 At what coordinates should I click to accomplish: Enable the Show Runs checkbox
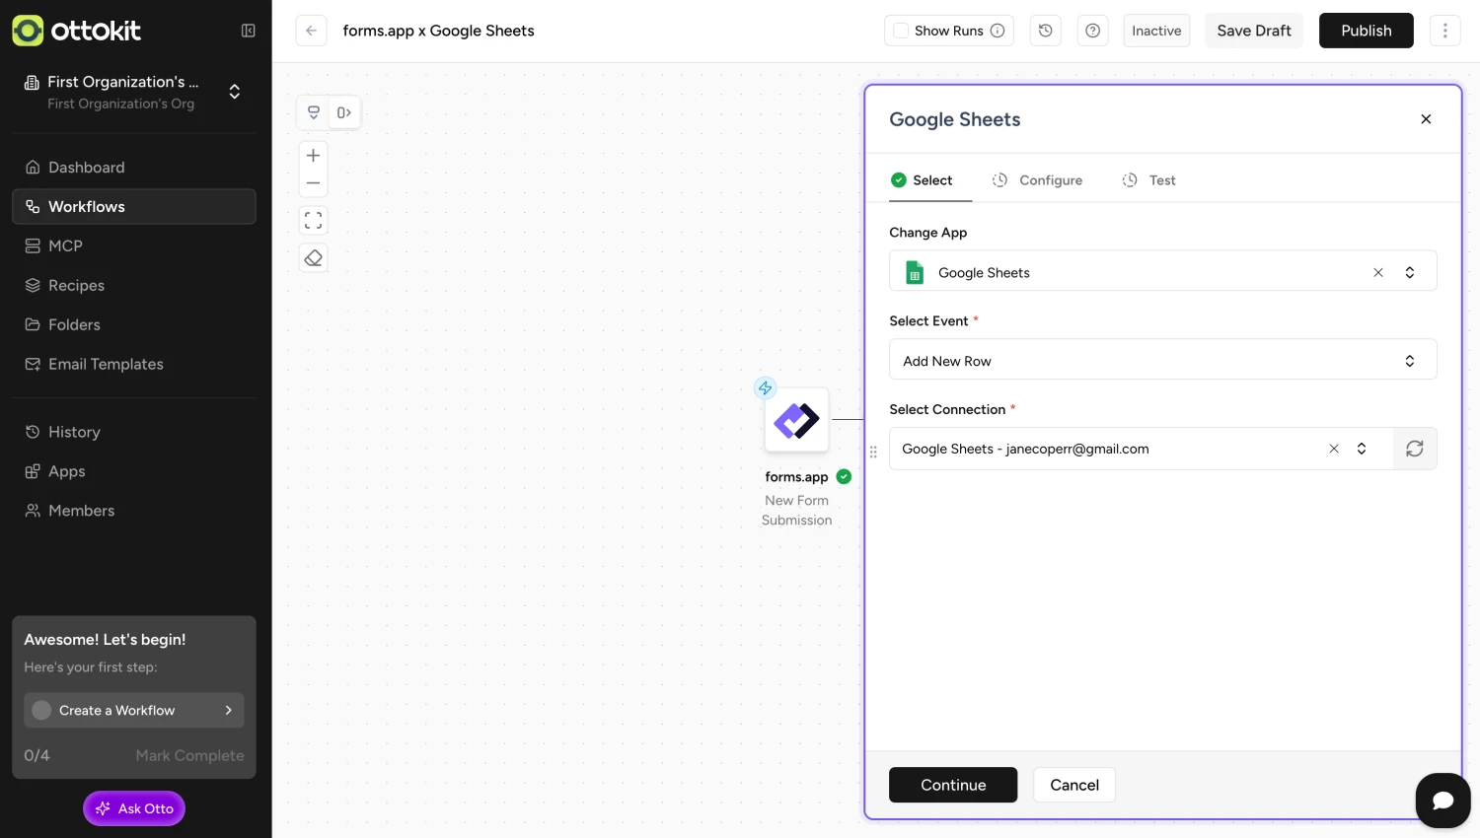tap(900, 31)
